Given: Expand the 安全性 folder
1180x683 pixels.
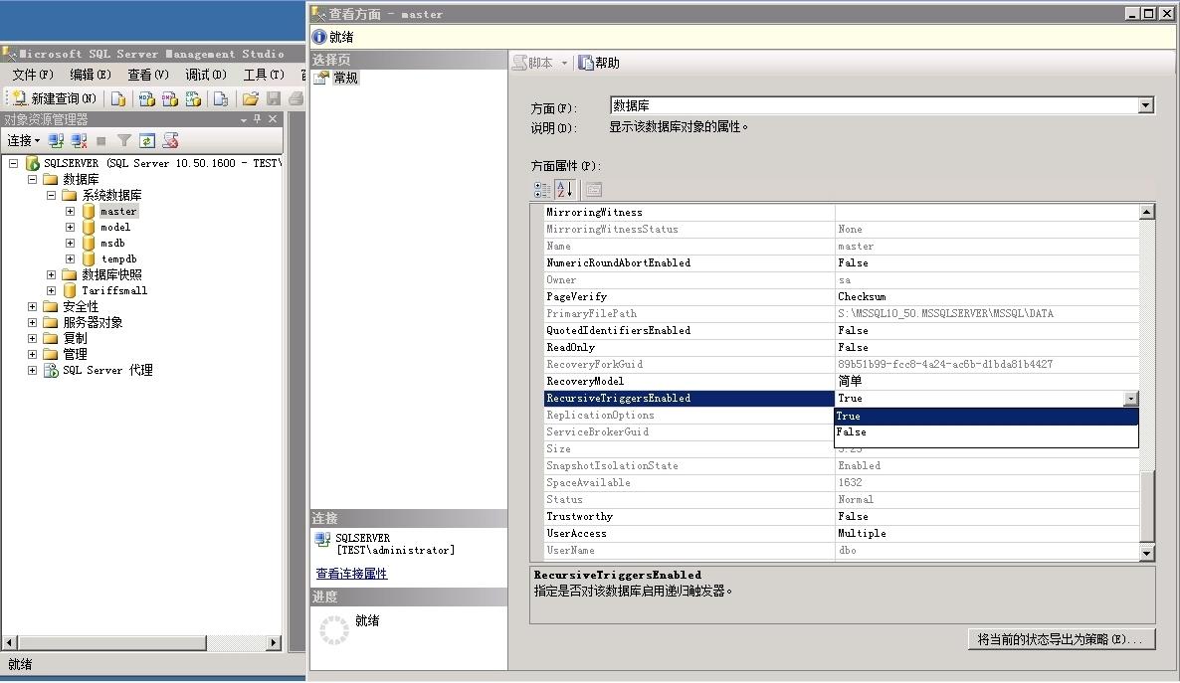Looking at the screenshot, I should pyautogui.click(x=33, y=306).
